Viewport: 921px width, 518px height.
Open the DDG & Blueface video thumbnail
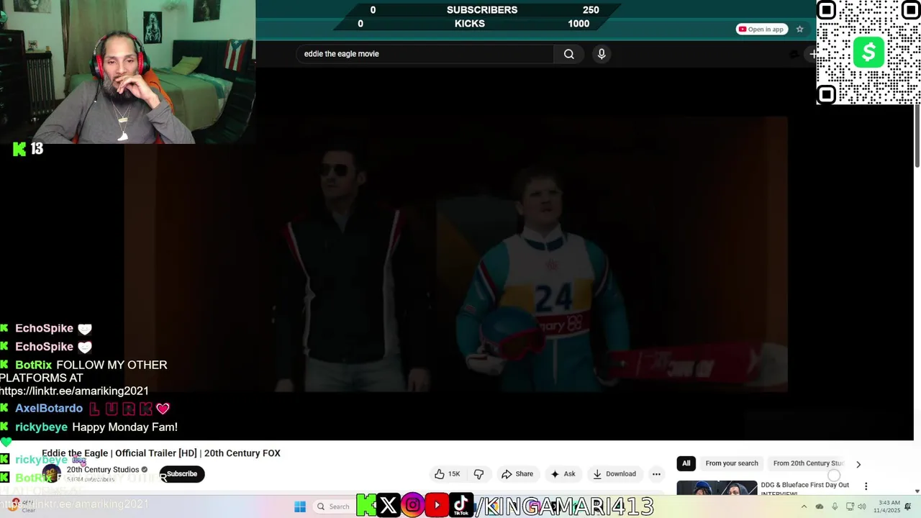(x=717, y=488)
